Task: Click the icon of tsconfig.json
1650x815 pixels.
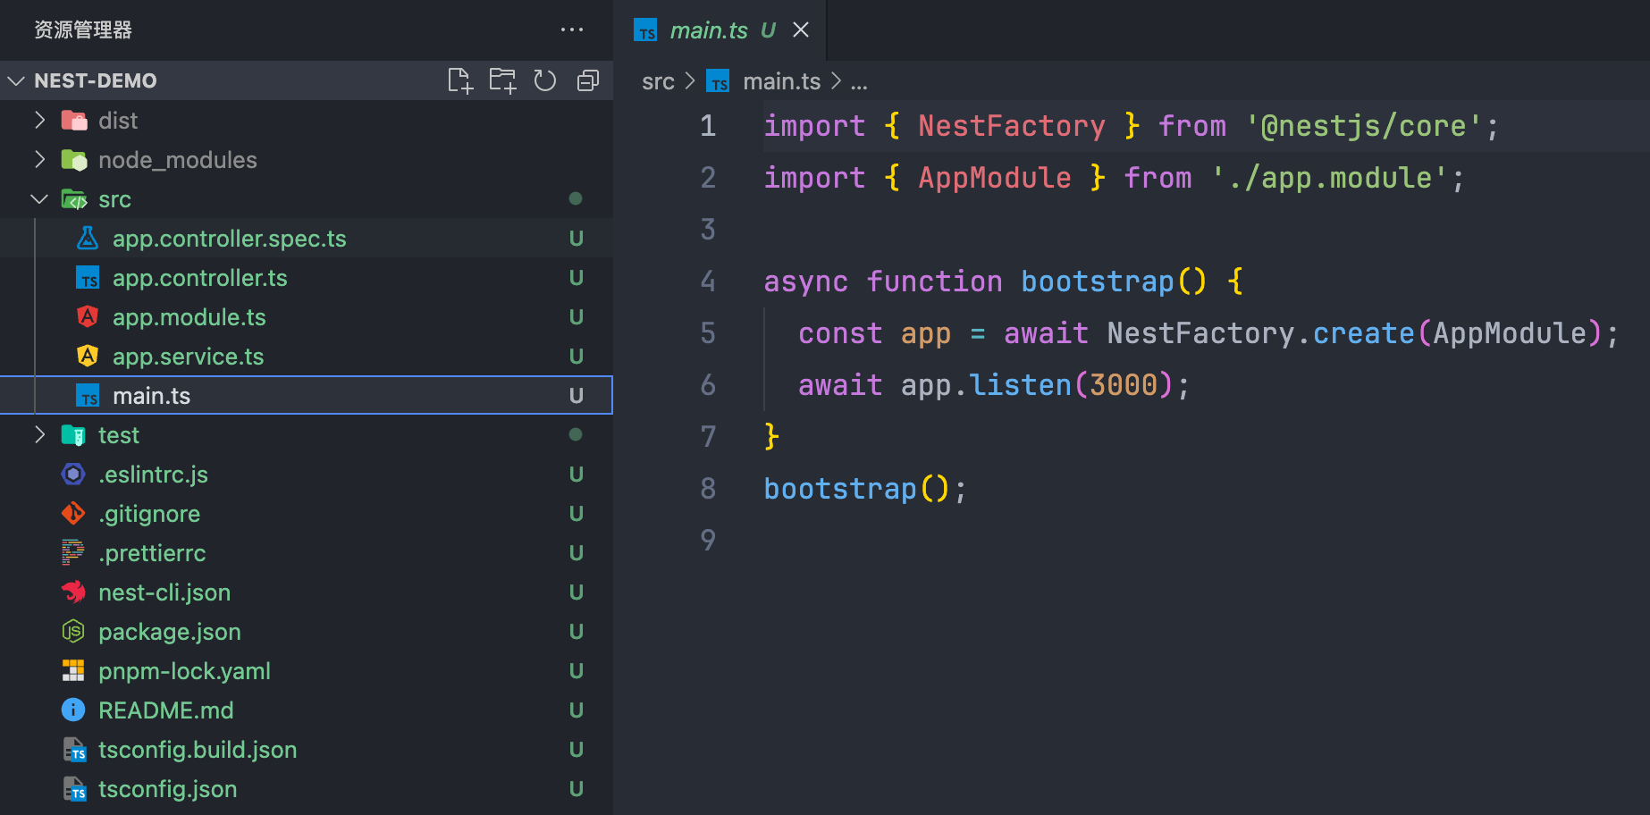Action: click(x=75, y=788)
